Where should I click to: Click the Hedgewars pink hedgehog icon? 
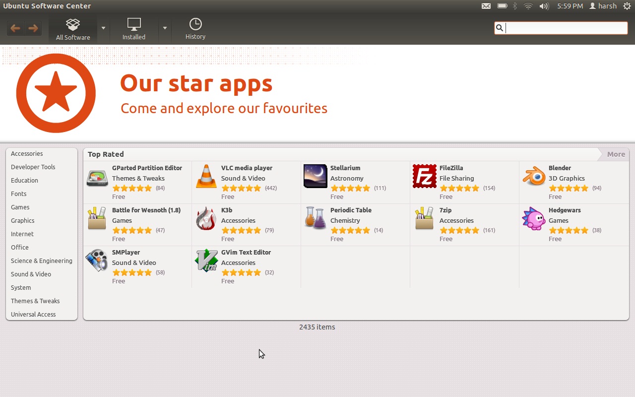click(x=534, y=219)
